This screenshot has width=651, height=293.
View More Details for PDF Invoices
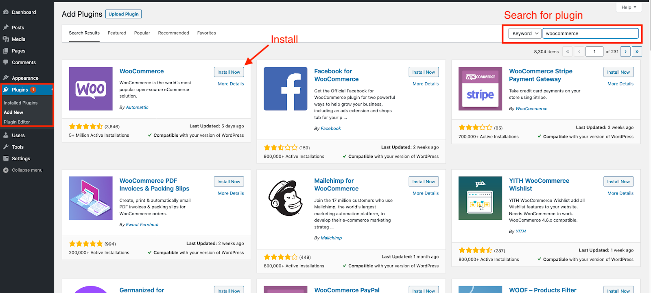pyautogui.click(x=231, y=193)
